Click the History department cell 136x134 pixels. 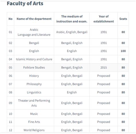point(34,76)
